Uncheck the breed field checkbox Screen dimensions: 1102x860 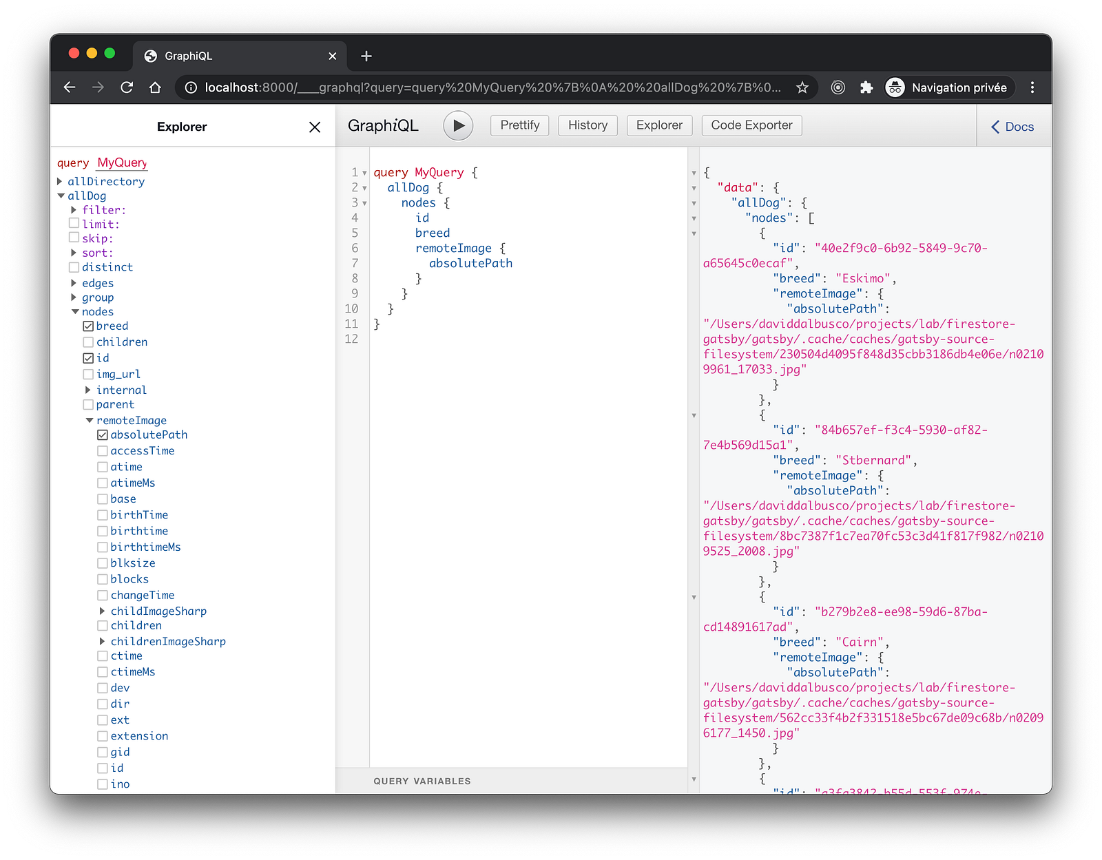88,326
